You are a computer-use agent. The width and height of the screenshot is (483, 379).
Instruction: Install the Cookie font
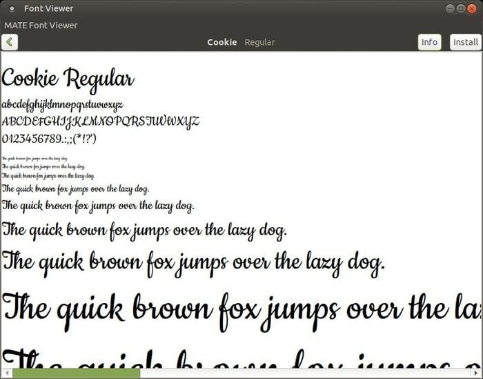tap(466, 42)
